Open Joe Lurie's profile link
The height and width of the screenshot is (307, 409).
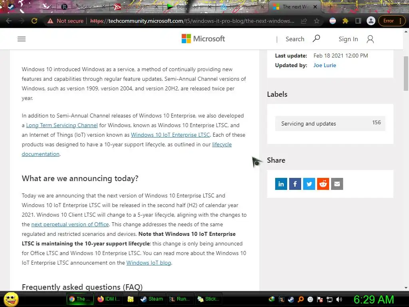[325, 65]
